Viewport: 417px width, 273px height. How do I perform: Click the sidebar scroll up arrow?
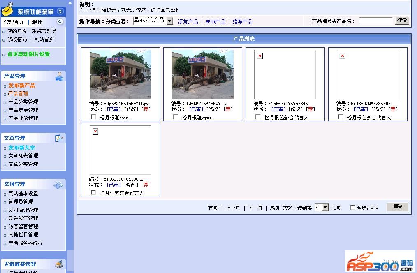click(x=70, y=3)
